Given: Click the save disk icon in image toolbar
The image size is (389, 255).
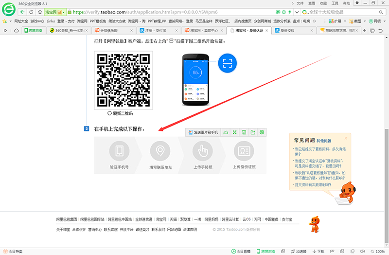Looking at the screenshot, I should [x=244, y=132].
